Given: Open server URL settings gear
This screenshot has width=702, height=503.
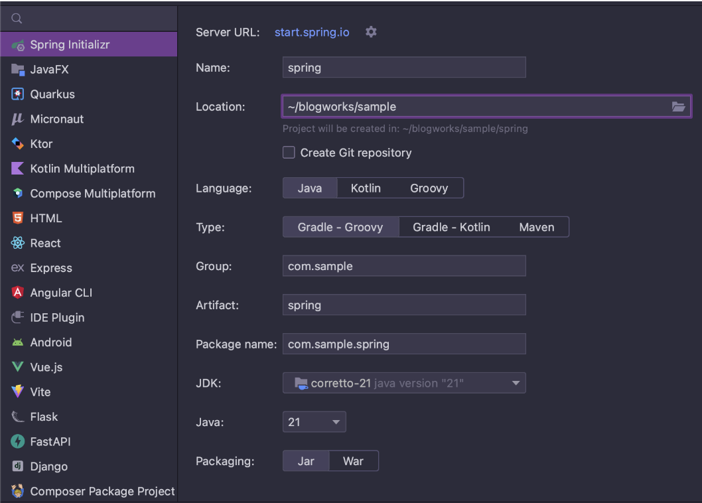Looking at the screenshot, I should tap(371, 32).
